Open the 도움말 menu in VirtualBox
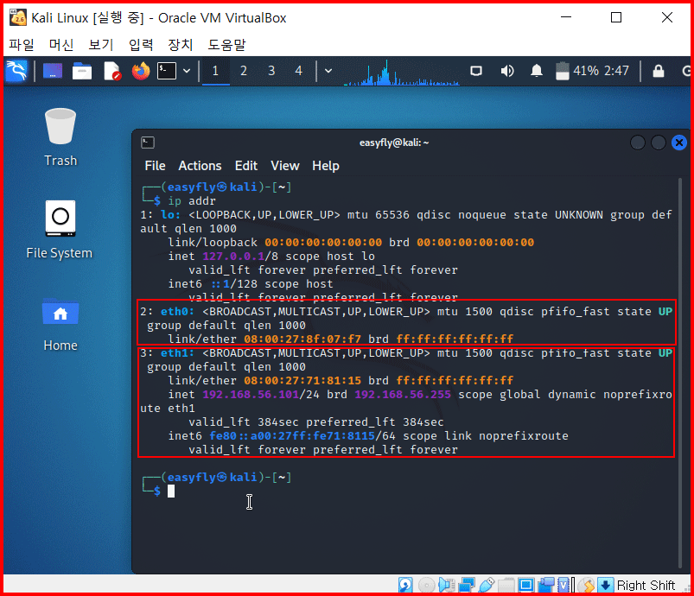 pyautogui.click(x=226, y=44)
